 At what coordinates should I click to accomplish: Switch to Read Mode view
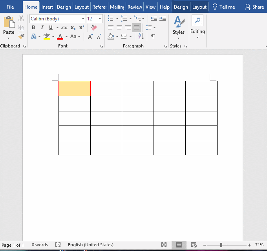pos(164,245)
